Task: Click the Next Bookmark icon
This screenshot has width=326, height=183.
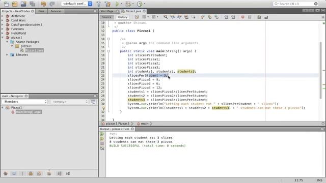Action: point(209,17)
